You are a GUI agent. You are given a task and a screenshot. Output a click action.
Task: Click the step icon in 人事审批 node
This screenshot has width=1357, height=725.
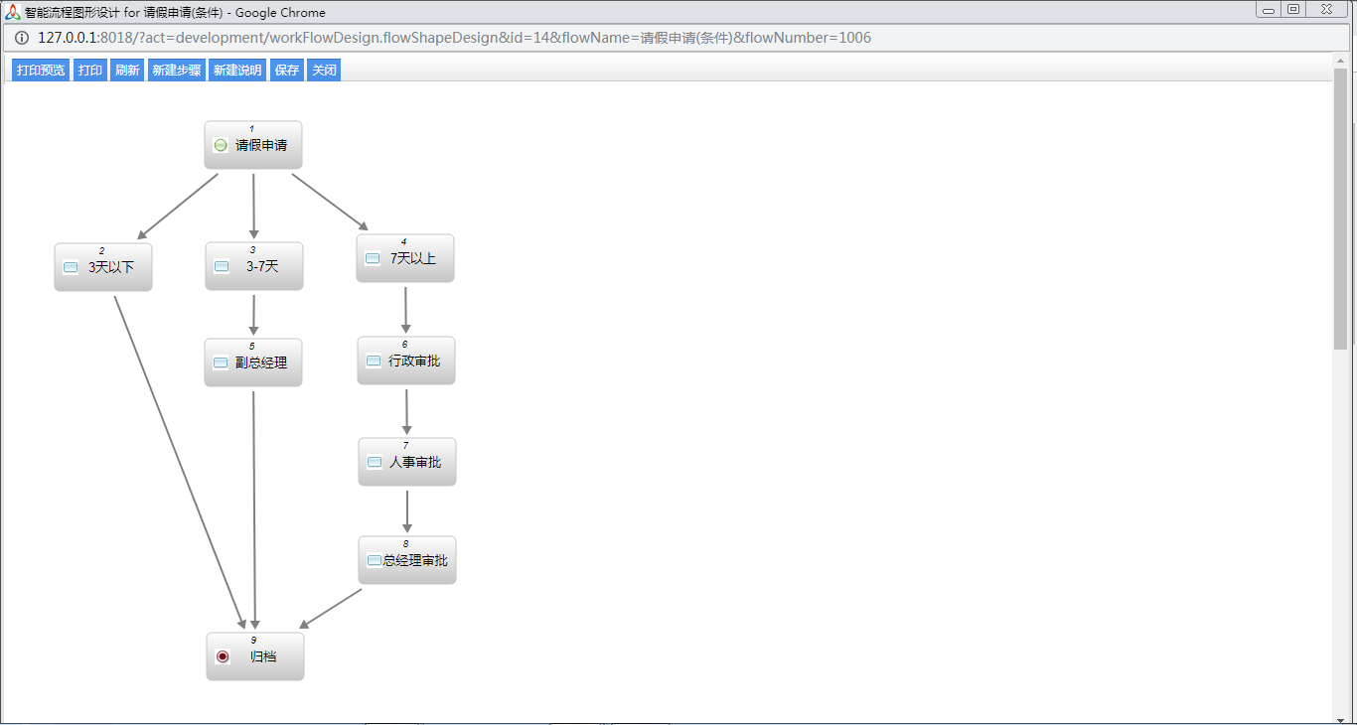click(x=375, y=463)
